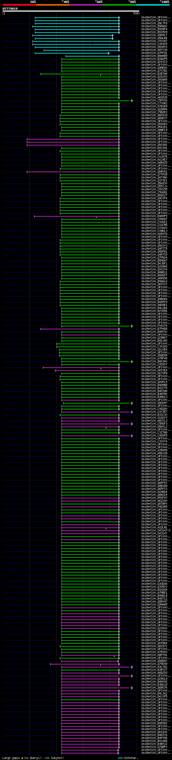Open hit UniRef100_Q9LTF8
Screen dimensions: 172x760
(x=154, y=23)
